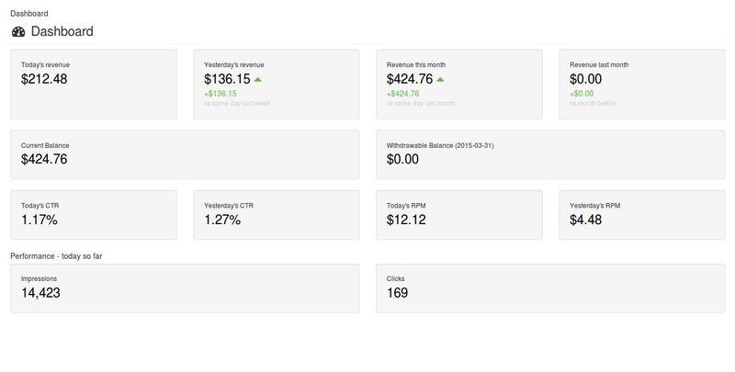The width and height of the screenshot is (735, 372).
Task: Open the Dashboard breadcrumb link
Action: point(29,14)
